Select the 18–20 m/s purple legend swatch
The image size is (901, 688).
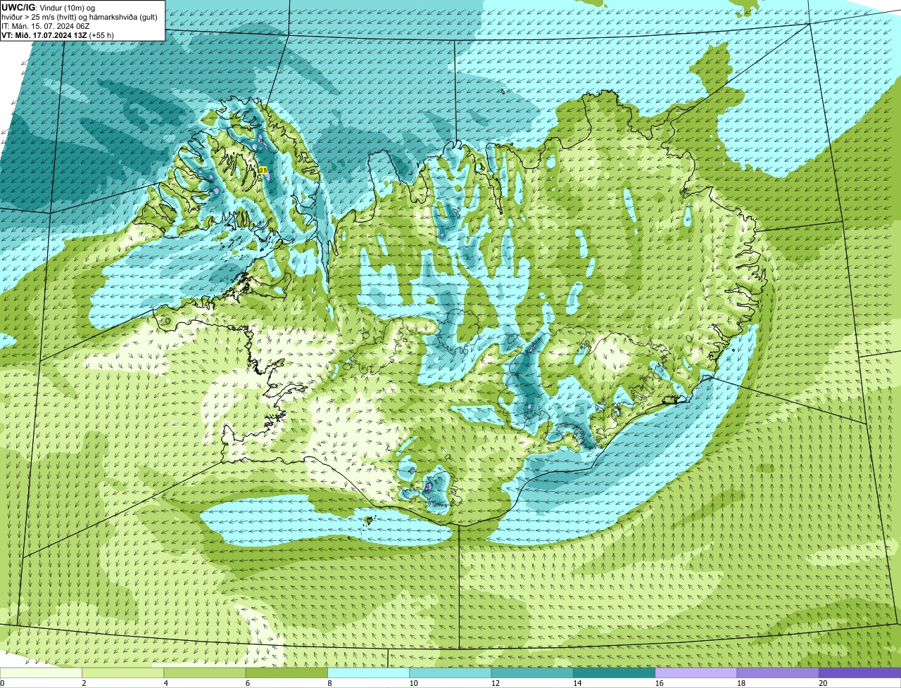[x=778, y=673]
